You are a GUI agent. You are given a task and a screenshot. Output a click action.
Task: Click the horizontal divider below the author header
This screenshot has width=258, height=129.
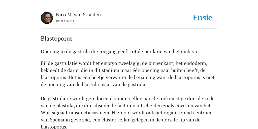(x=129, y=29)
